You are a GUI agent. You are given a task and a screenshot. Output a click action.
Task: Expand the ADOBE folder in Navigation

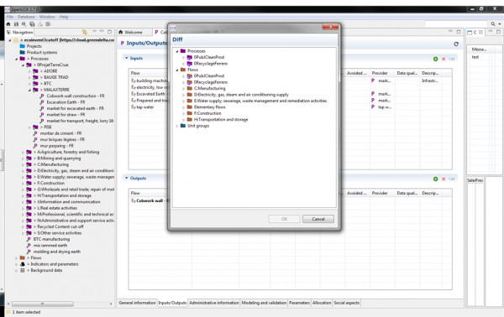[x=29, y=71]
